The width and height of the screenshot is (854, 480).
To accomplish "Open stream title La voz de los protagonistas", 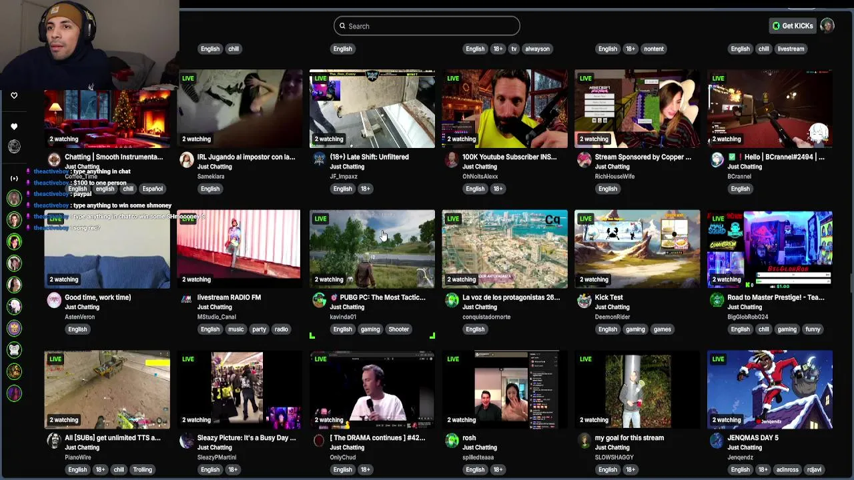I will 511,297.
